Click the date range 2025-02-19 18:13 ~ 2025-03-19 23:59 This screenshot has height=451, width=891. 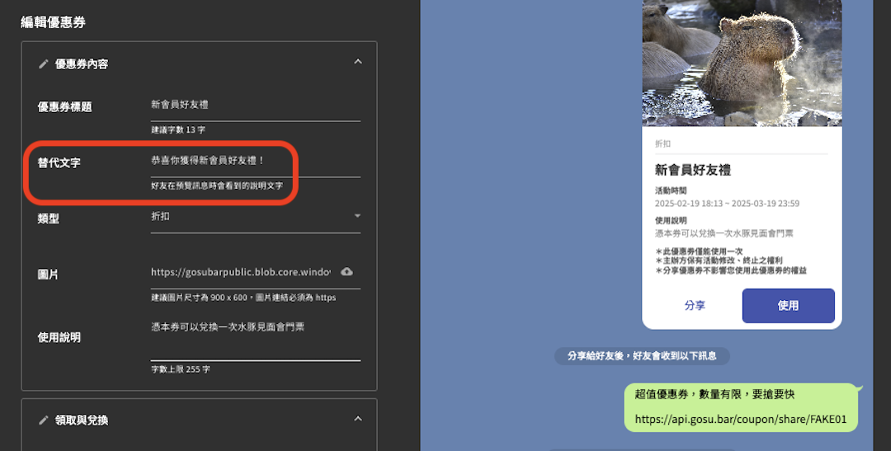click(x=727, y=204)
